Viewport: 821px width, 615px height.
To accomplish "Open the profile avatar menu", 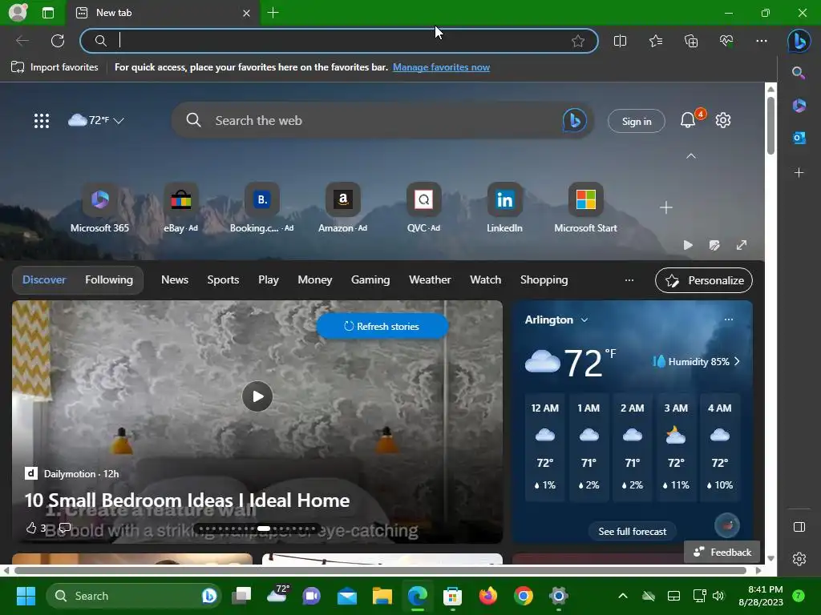I will [18, 12].
